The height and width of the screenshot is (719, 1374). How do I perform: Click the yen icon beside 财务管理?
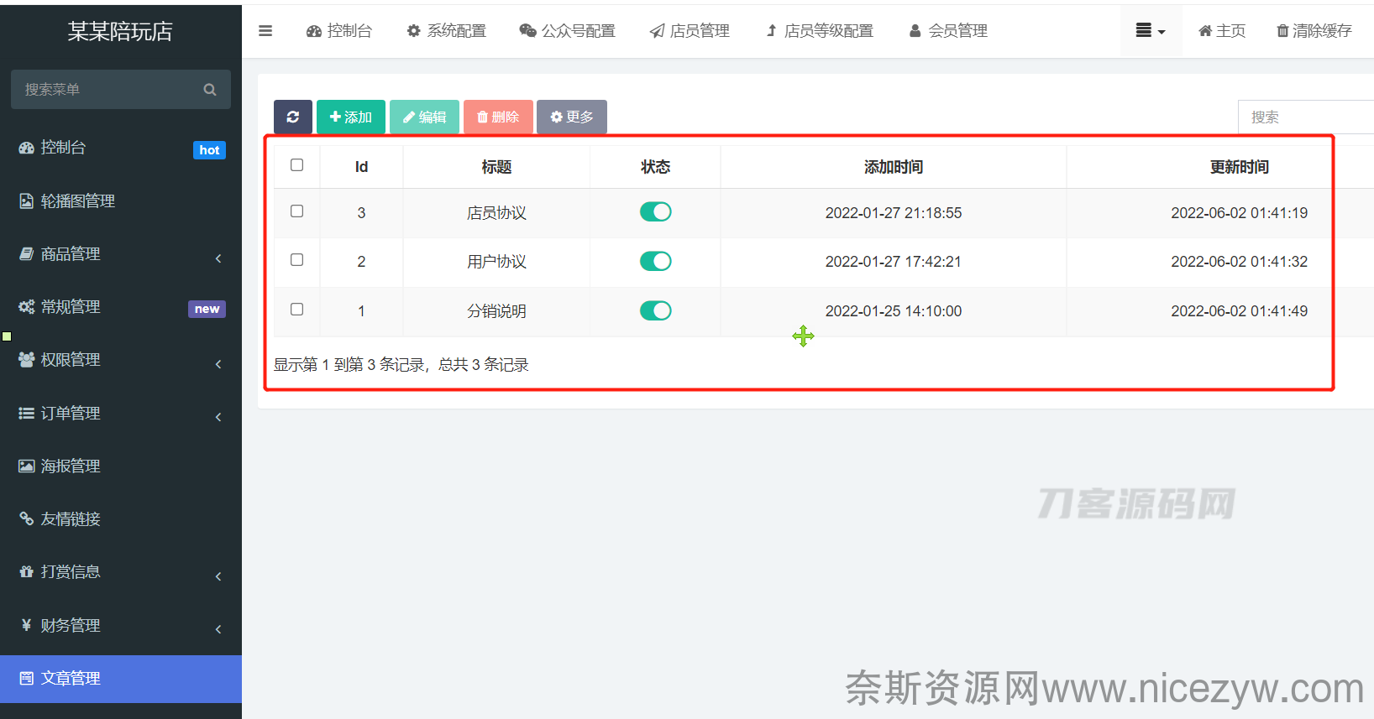point(26,625)
